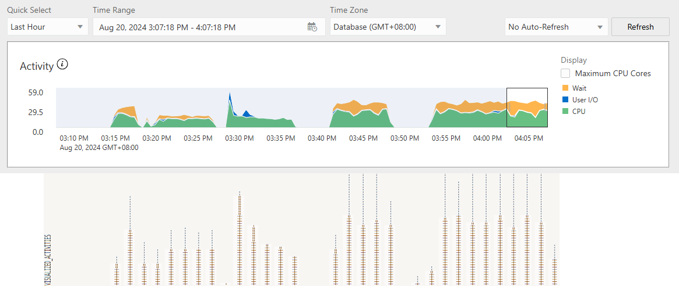
Task: Click the 03:40 PM axis label
Action: tap(322, 138)
